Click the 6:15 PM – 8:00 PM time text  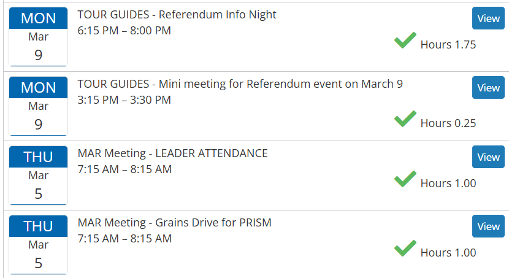[x=124, y=30]
